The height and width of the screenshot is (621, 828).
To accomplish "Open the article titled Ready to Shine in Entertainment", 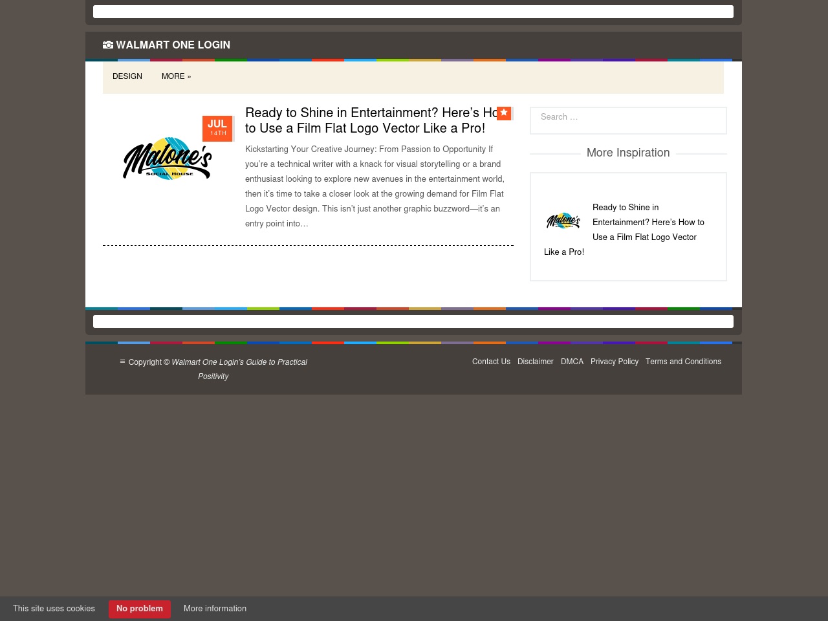I will 372,120.
